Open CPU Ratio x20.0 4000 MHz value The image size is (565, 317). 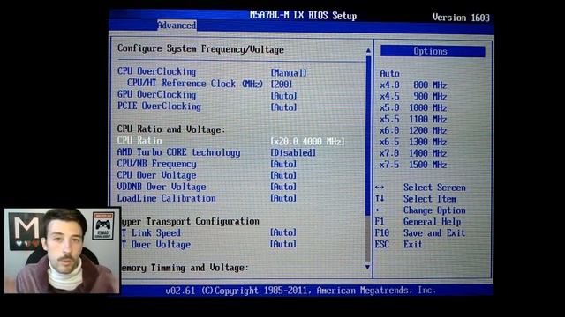click(x=307, y=141)
